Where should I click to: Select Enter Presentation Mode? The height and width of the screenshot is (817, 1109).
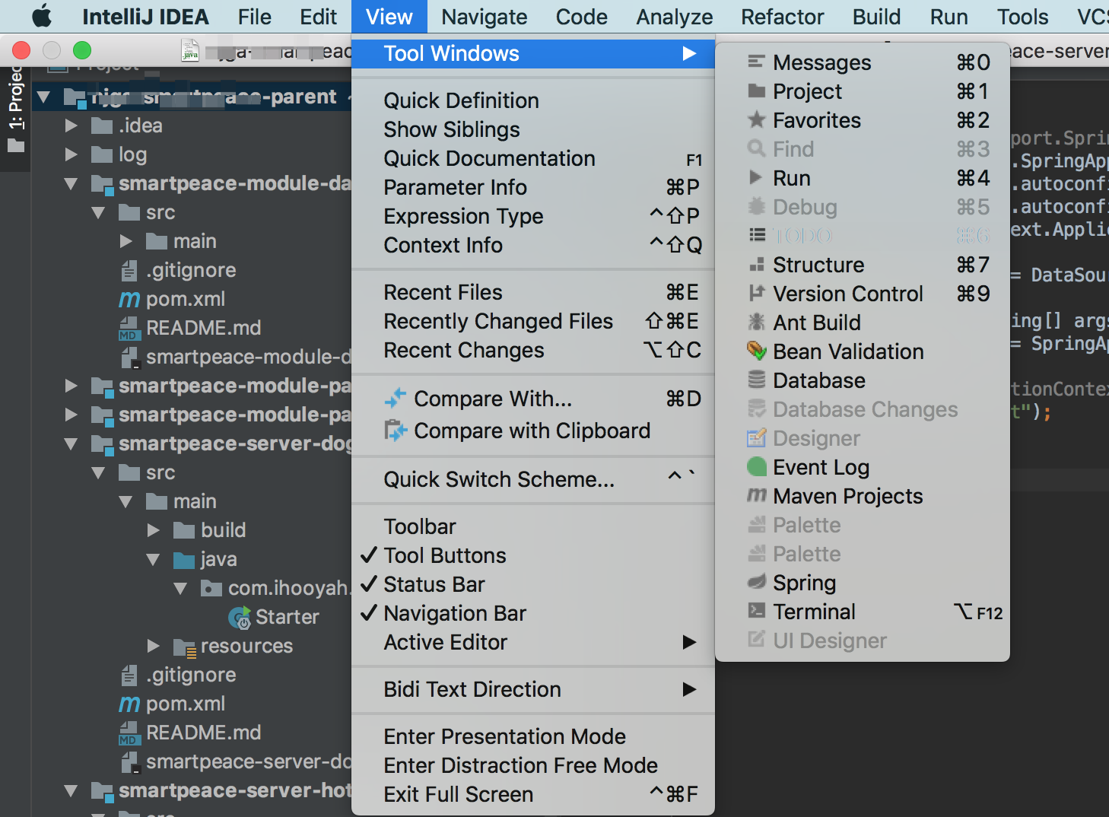click(x=504, y=736)
